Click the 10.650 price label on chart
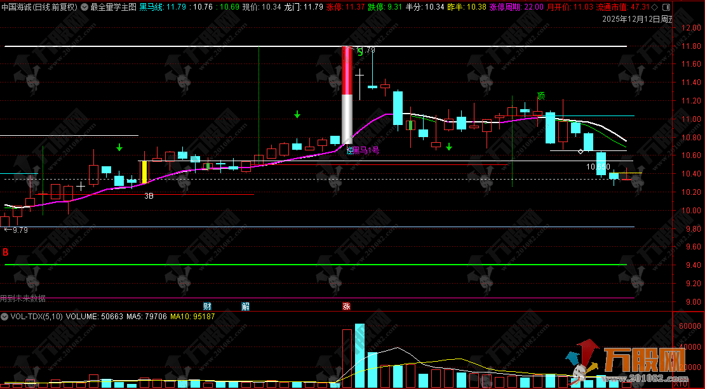Screen dimensions: 705x389 coord(598,167)
